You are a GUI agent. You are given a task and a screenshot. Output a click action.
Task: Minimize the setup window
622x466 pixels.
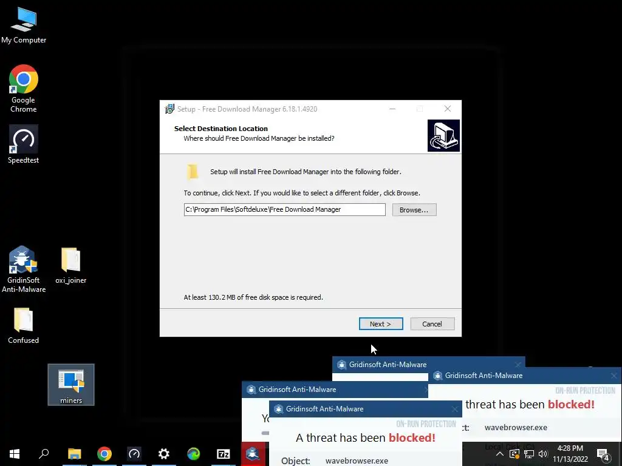pos(392,109)
